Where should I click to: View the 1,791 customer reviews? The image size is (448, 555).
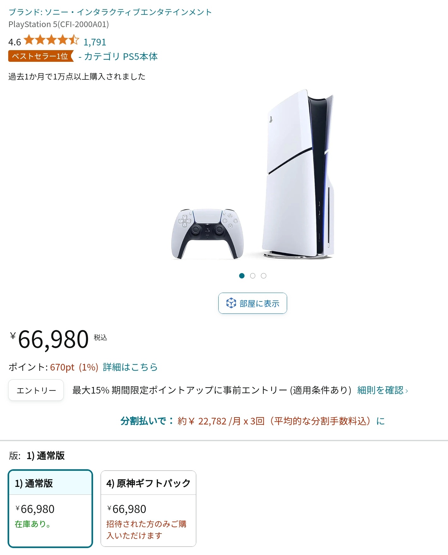click(x=95, y=42)
